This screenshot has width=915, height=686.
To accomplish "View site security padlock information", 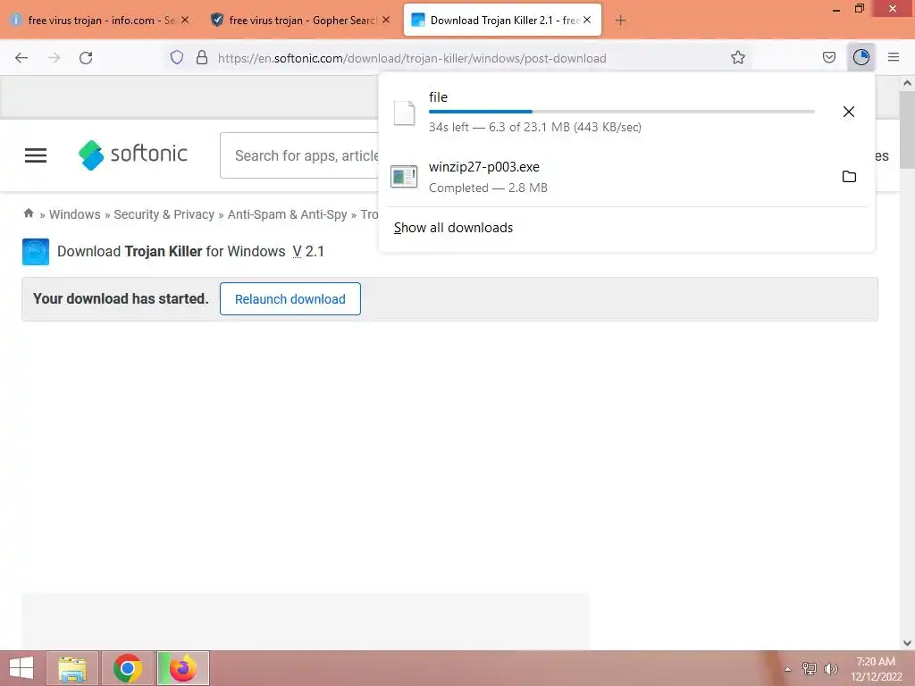I will (202, 57).
